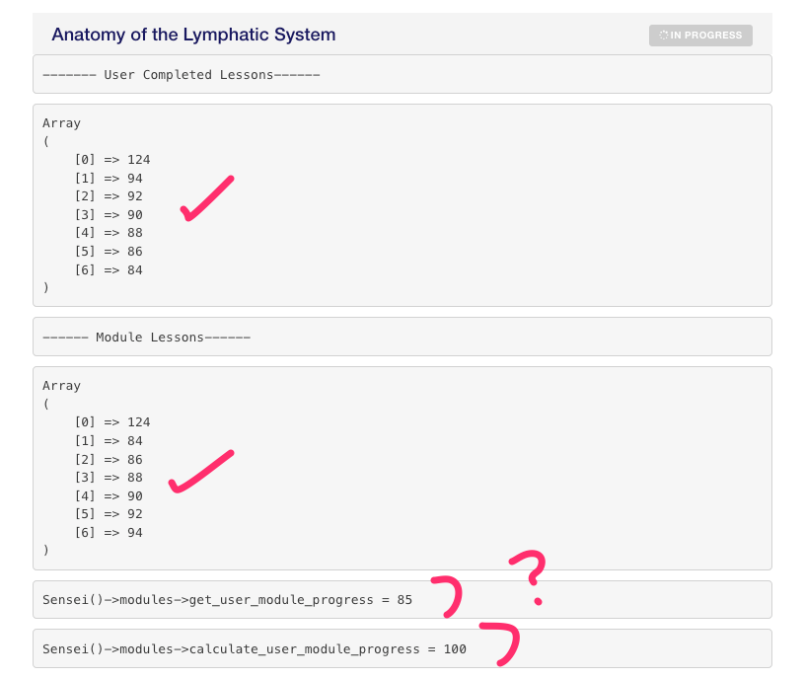Image resolution: width=804 pixels, height=679 pixels.
Task: Select the pink checkmark beside module lessons
Action: 201,472
